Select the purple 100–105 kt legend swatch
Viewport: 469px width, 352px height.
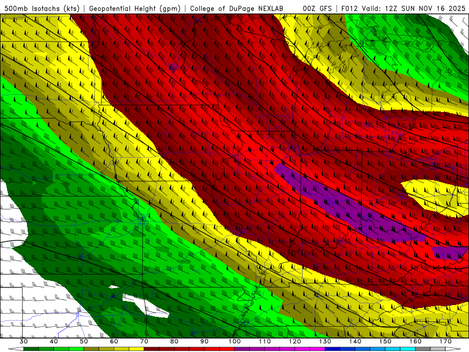(x=242, y=349)
